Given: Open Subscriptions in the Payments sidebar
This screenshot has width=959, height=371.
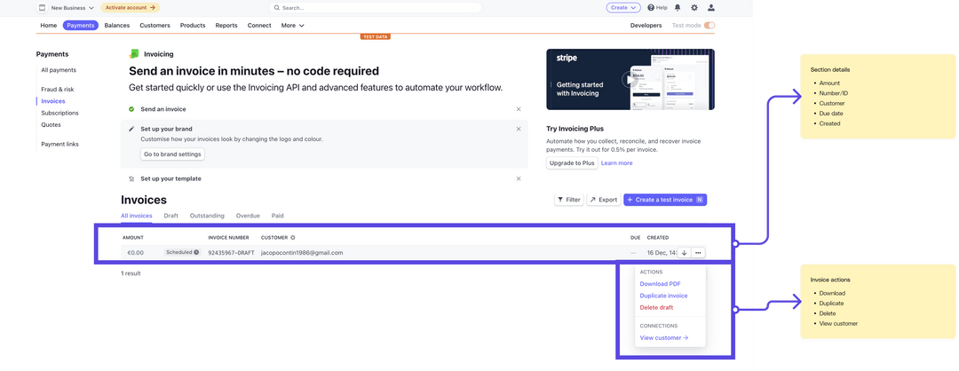Looking at the screenshot, I should 59,113.
